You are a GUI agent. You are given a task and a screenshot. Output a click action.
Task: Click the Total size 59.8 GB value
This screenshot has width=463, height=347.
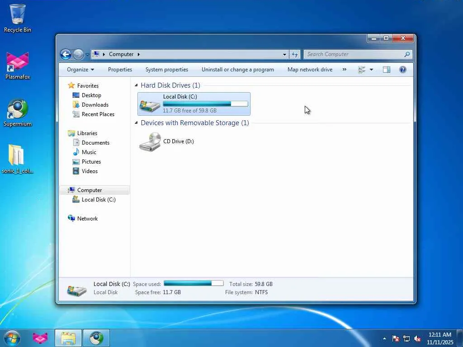264,284
